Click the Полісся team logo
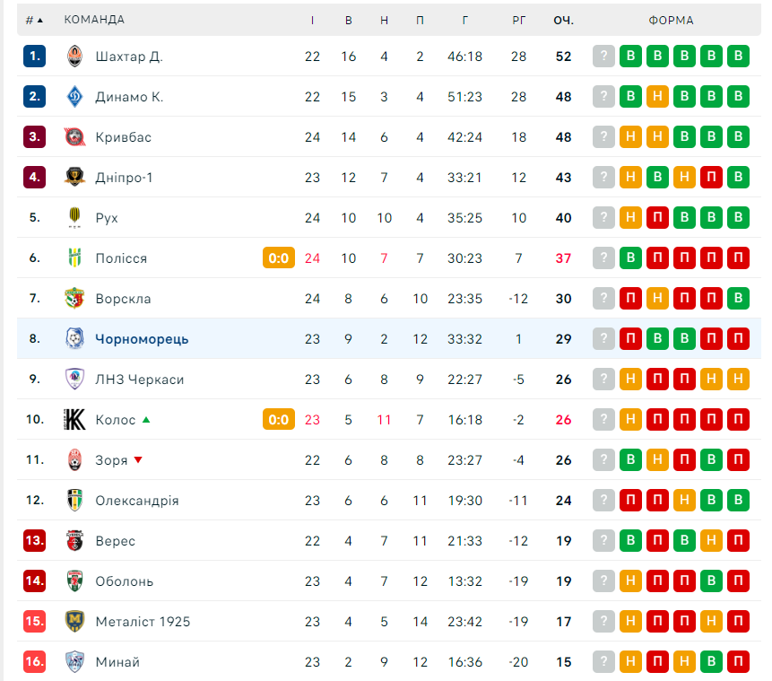Viewport: 772px width, 681px height. coord(74,258)
